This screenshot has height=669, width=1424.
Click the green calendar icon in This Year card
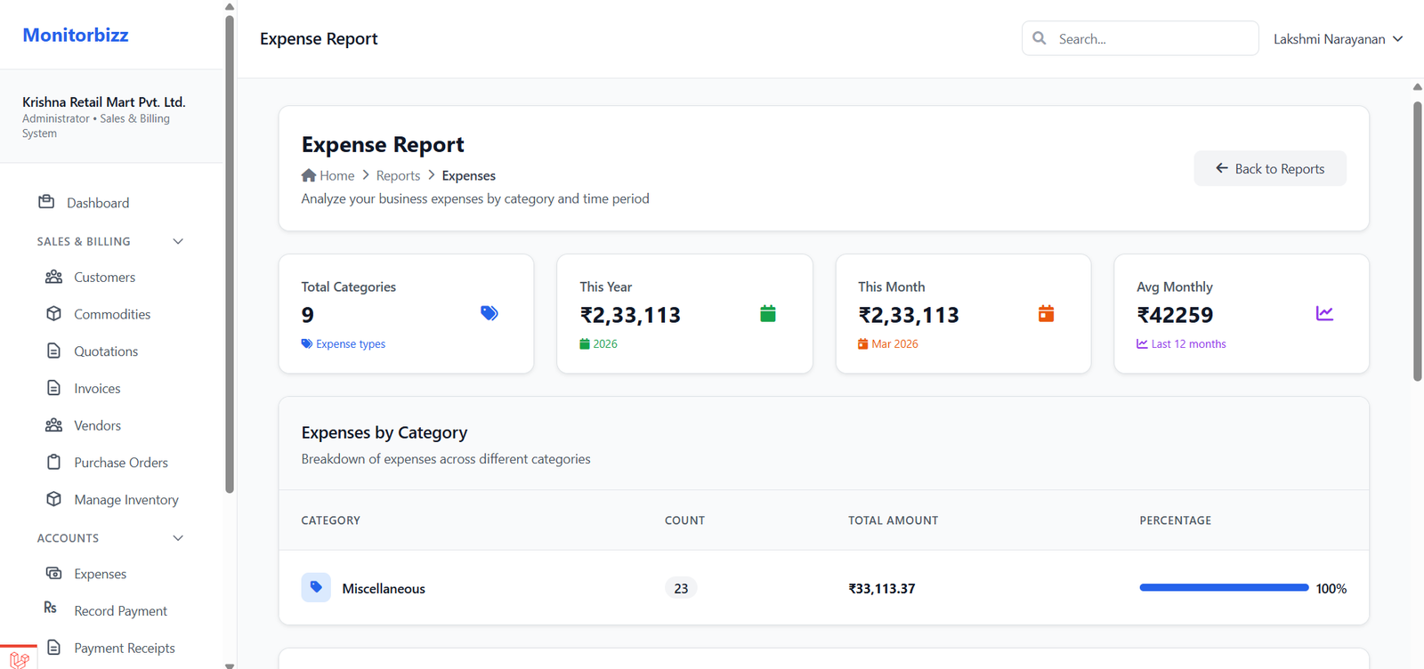point(768,313)
